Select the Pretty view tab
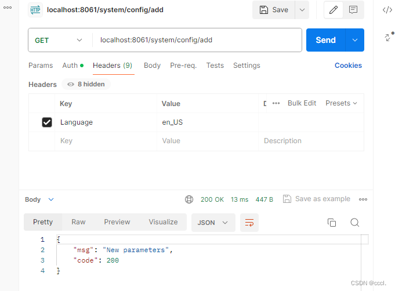 click(x=43, y=222)
